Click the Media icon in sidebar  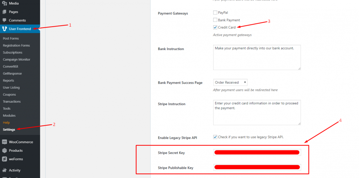tap(4, 4)
